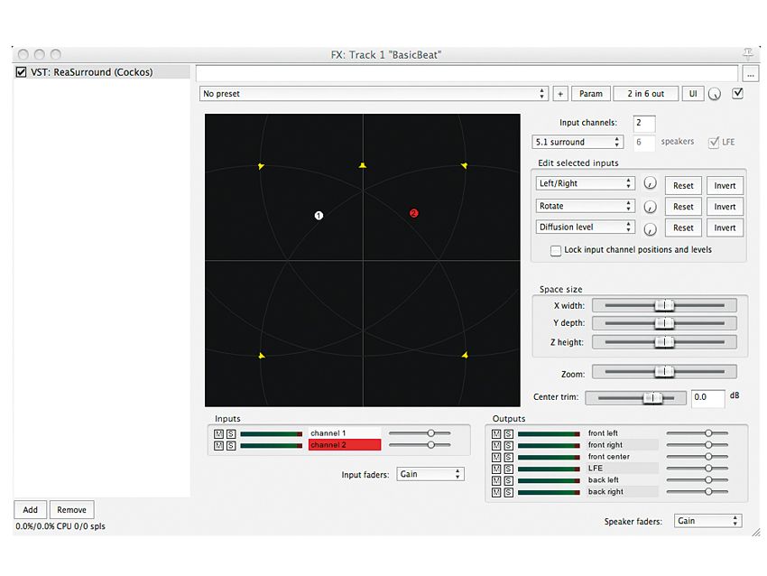Open the No preset dropdown
The height and width of the screenshot is (576, 767).
374,94
